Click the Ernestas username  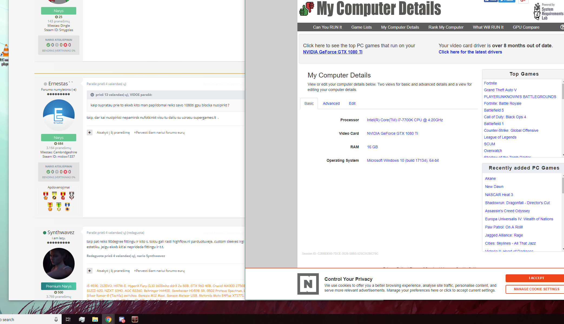point(61,84)
